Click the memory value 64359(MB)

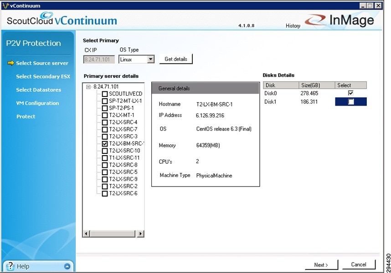(208, 145)
